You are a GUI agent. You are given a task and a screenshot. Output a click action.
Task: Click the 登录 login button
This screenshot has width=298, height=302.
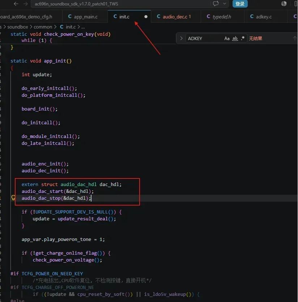pos(240,4)
